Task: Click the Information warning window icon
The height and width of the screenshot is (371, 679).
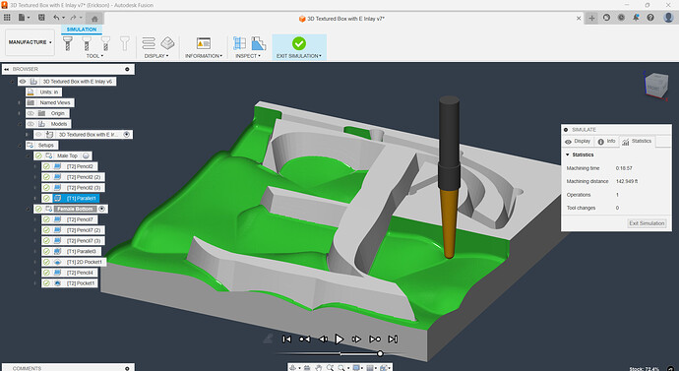Action: click(x=203, y=43)
